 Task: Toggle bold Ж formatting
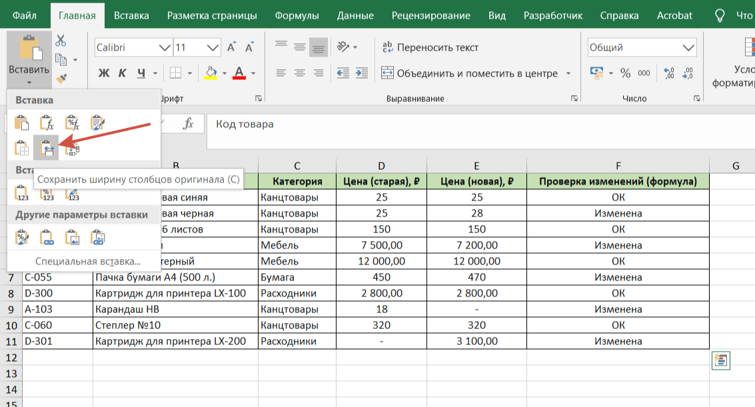(x=103, y=73)
